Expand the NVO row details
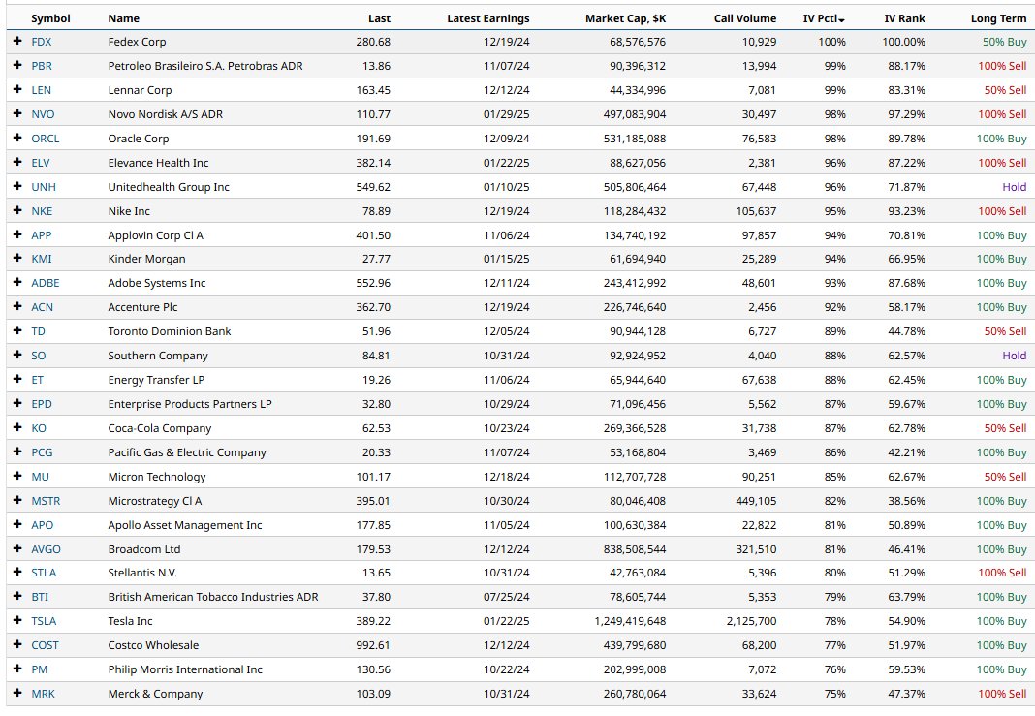The image size is (1035, 716). pos(17,113)
